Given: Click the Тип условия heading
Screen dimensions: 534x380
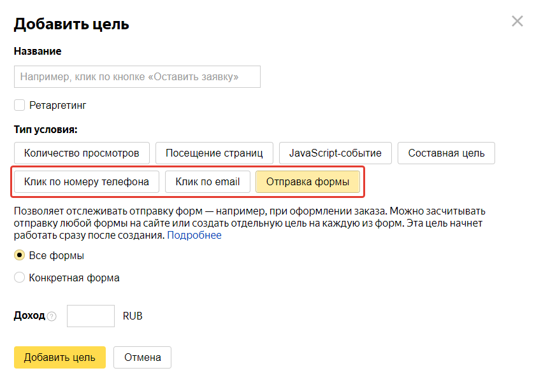Looking at the screenshot, I should point(46,130).
